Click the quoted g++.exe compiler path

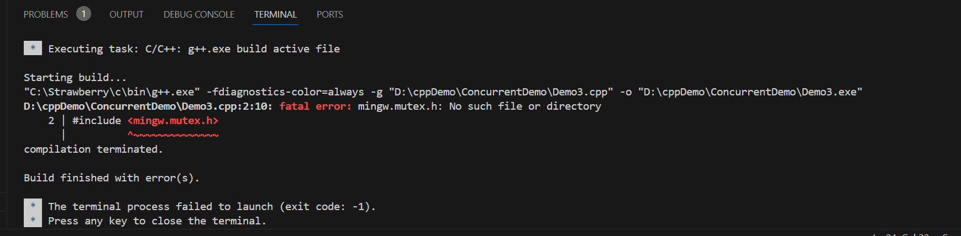(x=112, y=92)
